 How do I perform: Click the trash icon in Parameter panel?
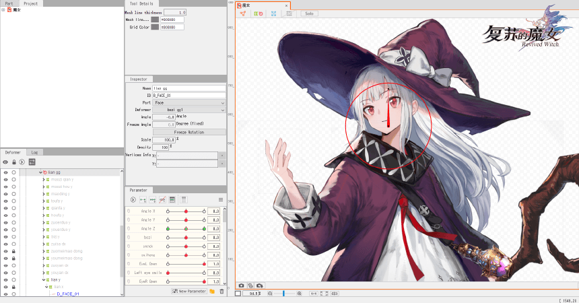coord(222,292)
